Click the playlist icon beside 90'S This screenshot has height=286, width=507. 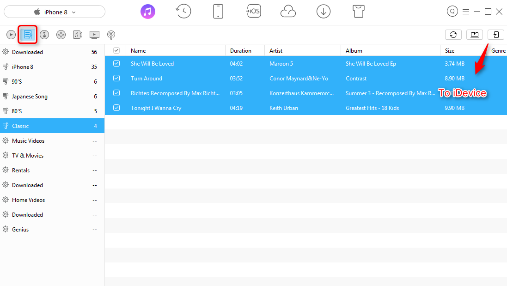pos(6,81)
